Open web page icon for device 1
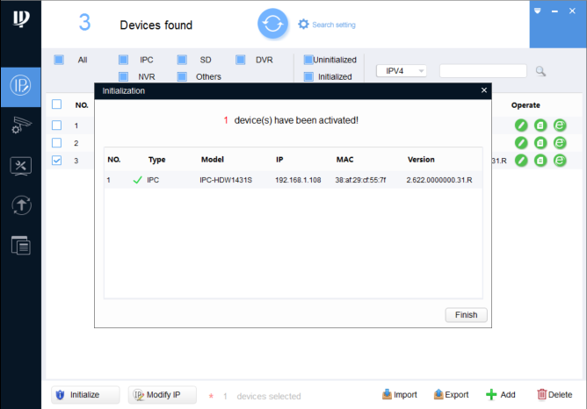 (560, 126)
